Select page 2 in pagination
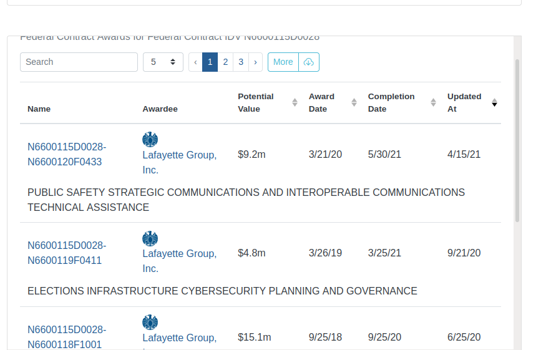 225,62
